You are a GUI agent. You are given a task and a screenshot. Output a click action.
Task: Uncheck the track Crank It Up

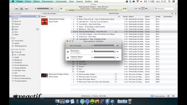pyautogui.click(x=77, y=37)
